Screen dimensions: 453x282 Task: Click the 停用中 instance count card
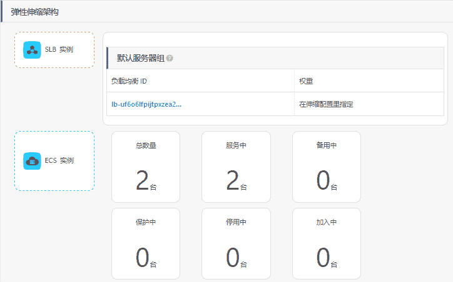236,244
